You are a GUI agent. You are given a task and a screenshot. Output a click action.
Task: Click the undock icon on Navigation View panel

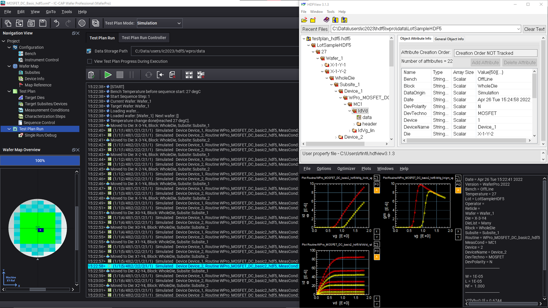(73, 33)
